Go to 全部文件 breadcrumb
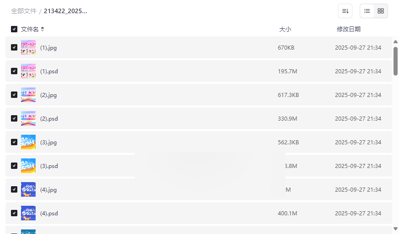Viewport: 399px width, 234px height. (24, 11)
